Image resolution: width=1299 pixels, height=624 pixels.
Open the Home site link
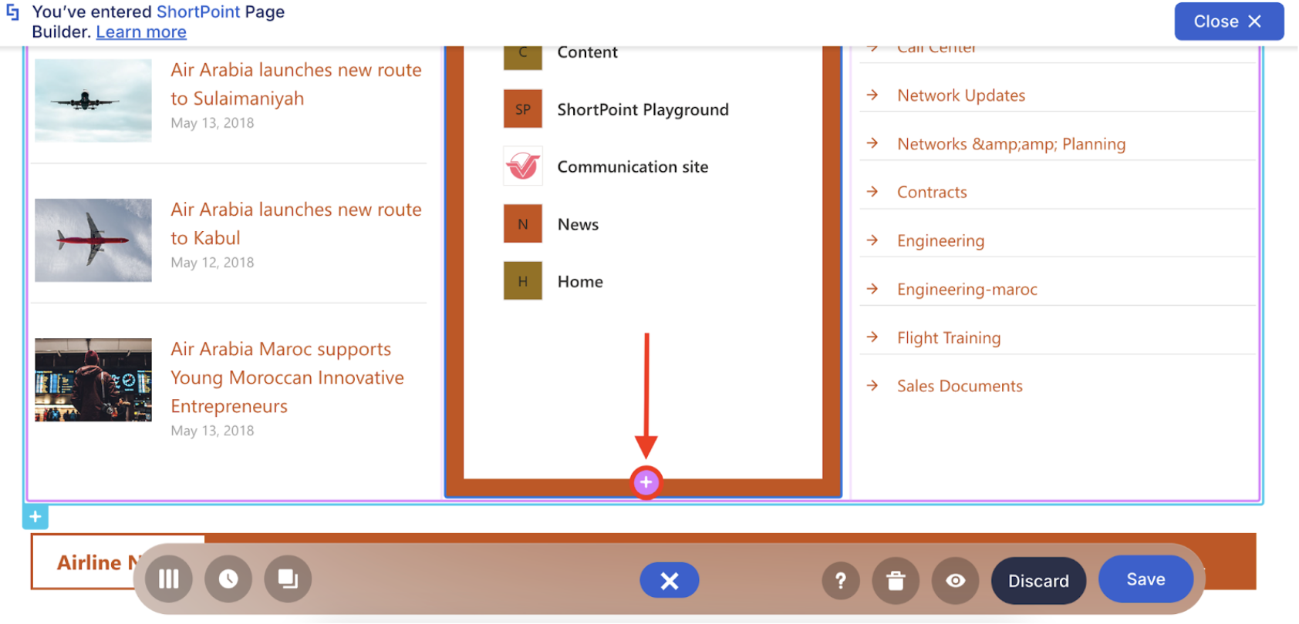tap(580, 281)
